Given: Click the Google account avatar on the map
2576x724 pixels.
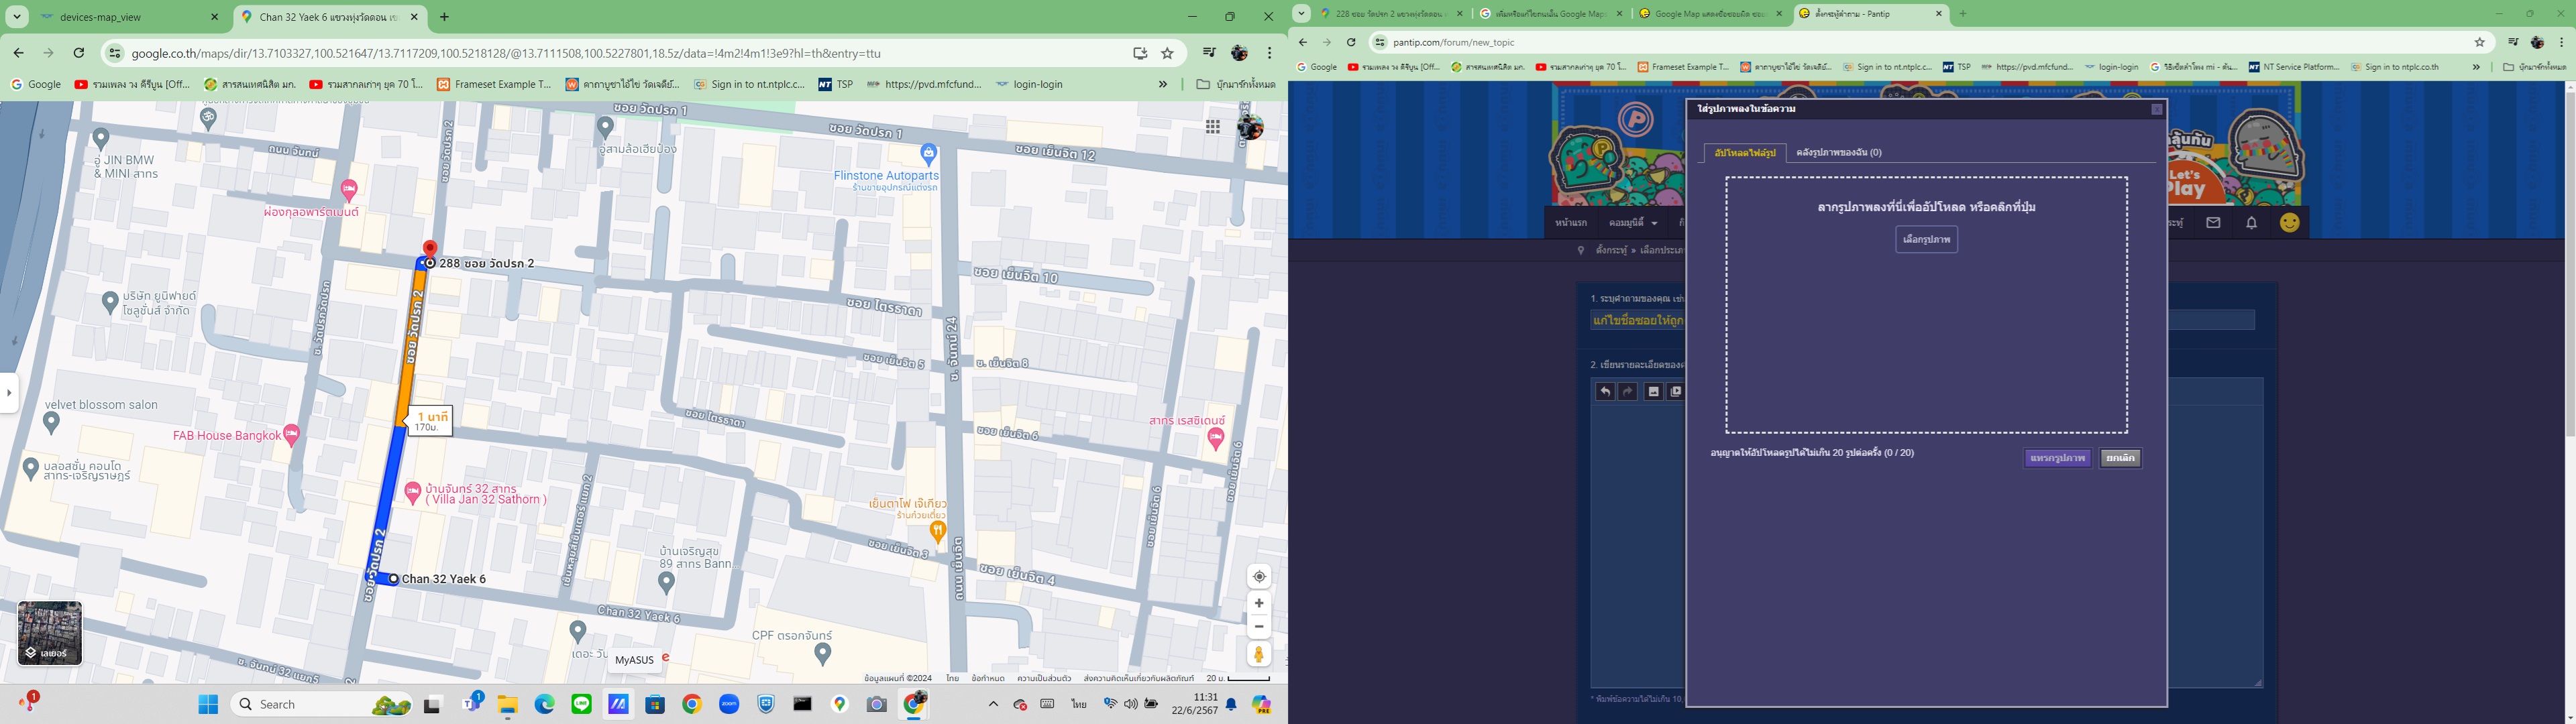Looking at the screenshot, I should 1250,127.
